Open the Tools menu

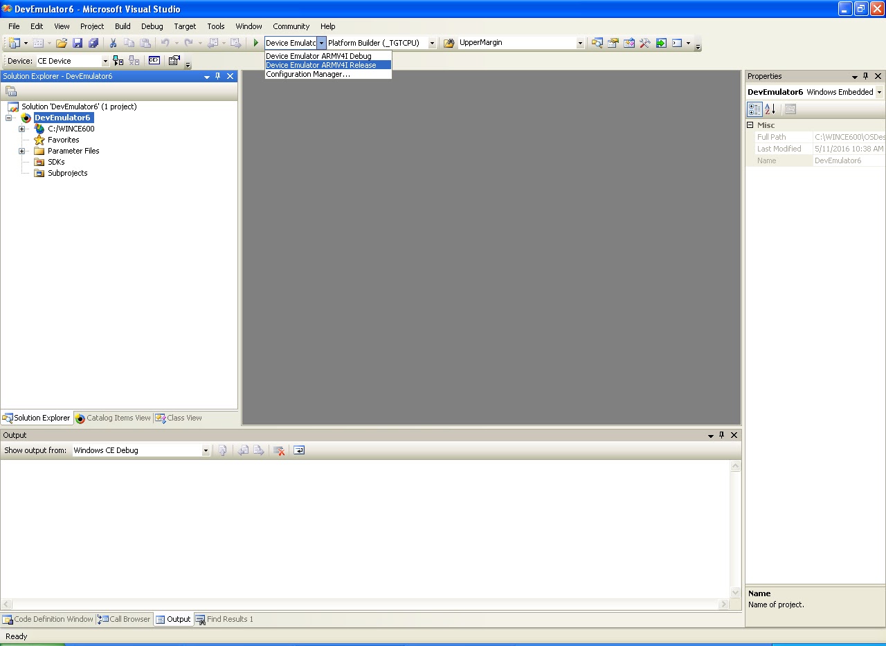click(216, 26)
